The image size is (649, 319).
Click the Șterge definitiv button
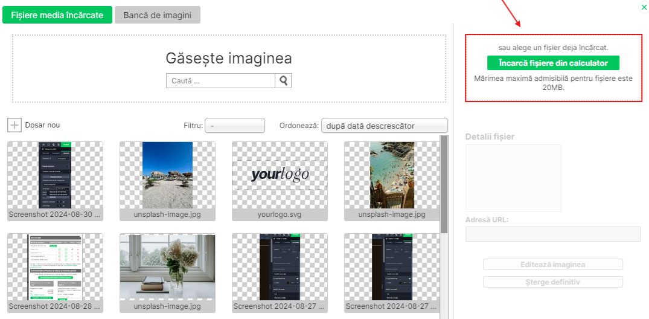tap(553, 282)
